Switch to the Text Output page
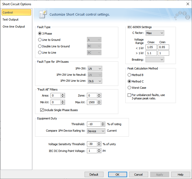Image resolution: width=192 pixels, height=179 pixels. [11, 20]
